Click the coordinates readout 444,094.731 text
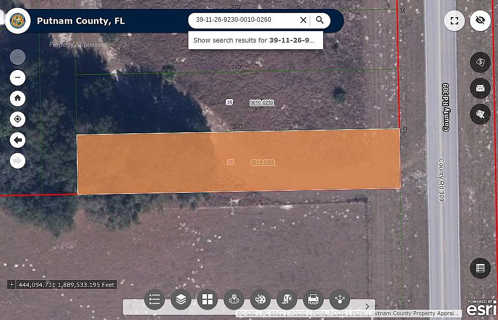The image size is (498, 320). click(x=66, y=285)
